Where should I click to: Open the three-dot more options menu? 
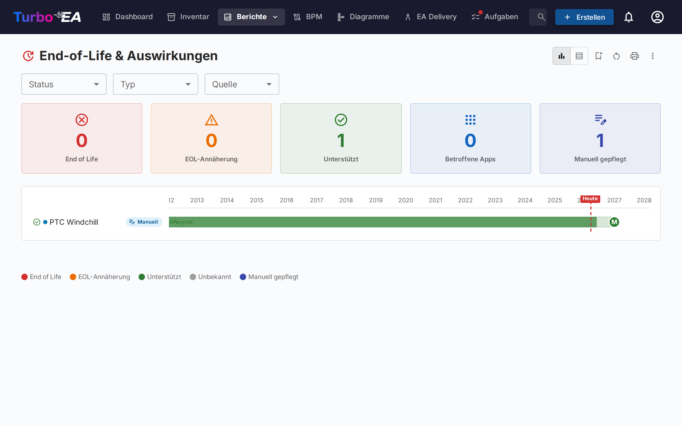(x=652, y=56)
